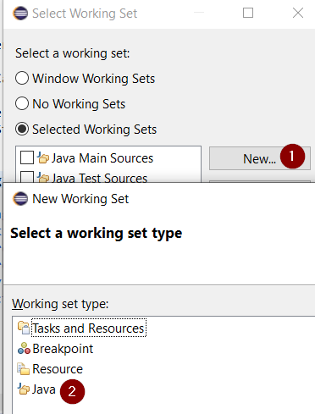Click the Eclipse icon in Select Working Set title

coord(20,14)
